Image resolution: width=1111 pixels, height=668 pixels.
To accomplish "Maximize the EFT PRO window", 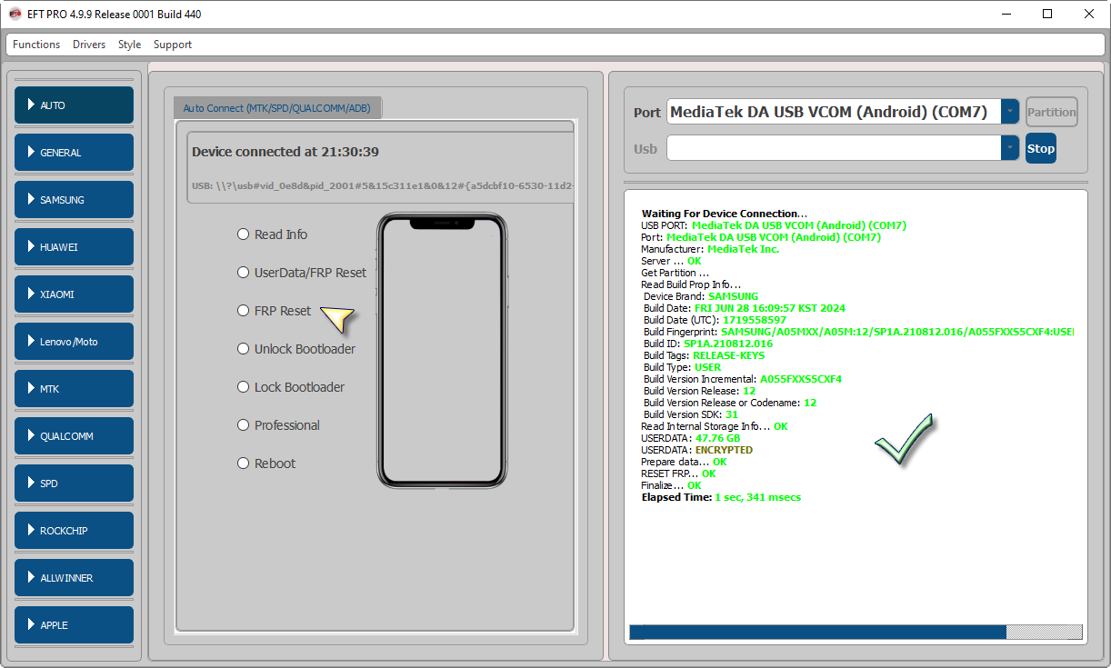I will 1047,14.
